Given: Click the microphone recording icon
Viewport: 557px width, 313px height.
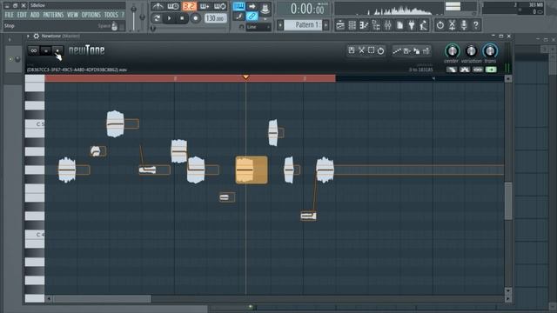Looking at the screenshot, I should click(464, 25).
